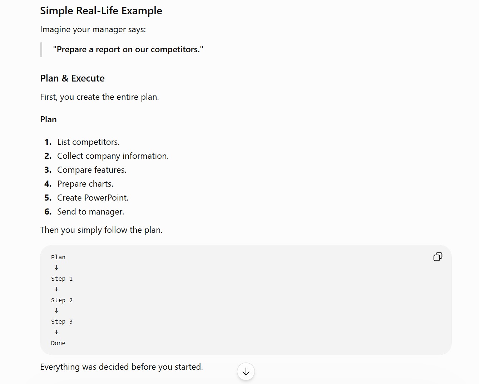Click the "Plan & Execute" subheading
479x384 pixels.
tap(72, 78)
